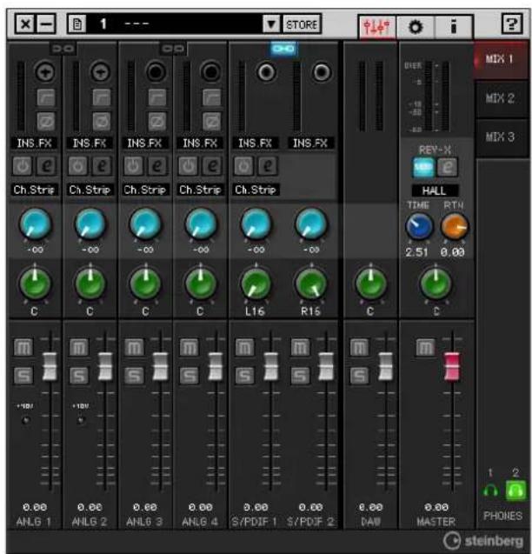The width and height of the screenshot is (532, 554).
Task: Click the ANLG 2 fader value 0.00
Action: pos(90,507)
